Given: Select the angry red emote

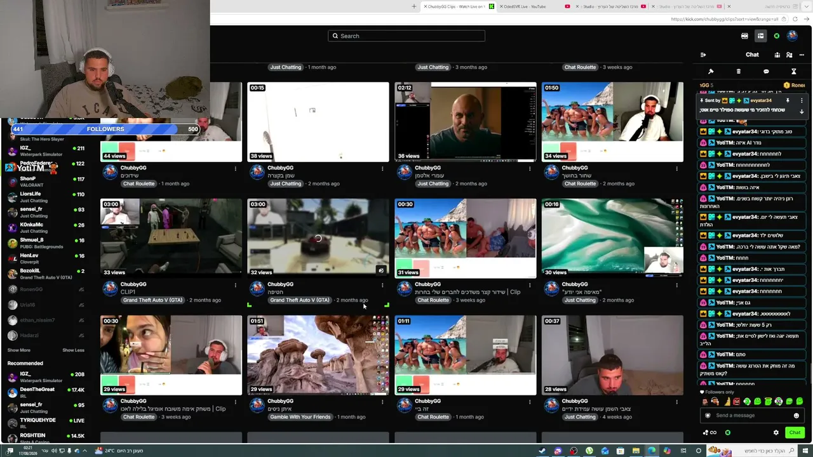Looking at the screenshot, I should (736, 402).
